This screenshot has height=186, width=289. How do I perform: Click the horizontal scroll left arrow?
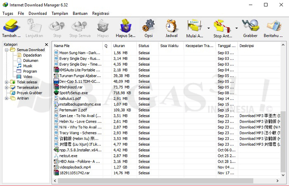pos(55,181)
